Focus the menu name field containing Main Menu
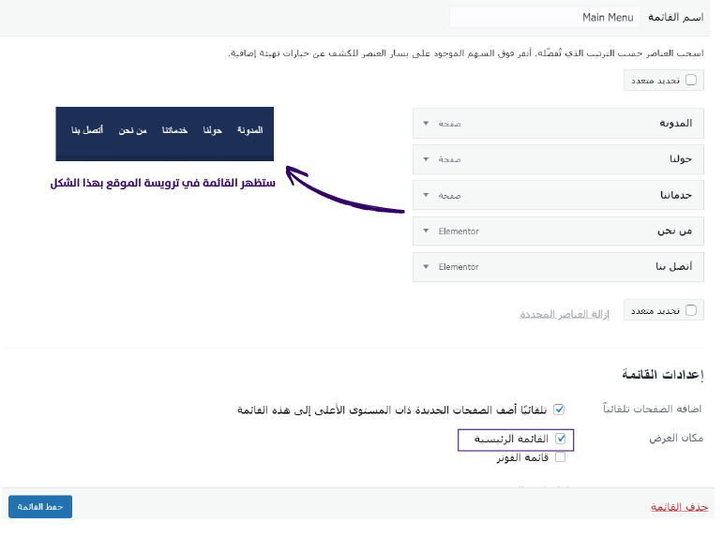Viewport: 723px width, 537px height. 544,18
